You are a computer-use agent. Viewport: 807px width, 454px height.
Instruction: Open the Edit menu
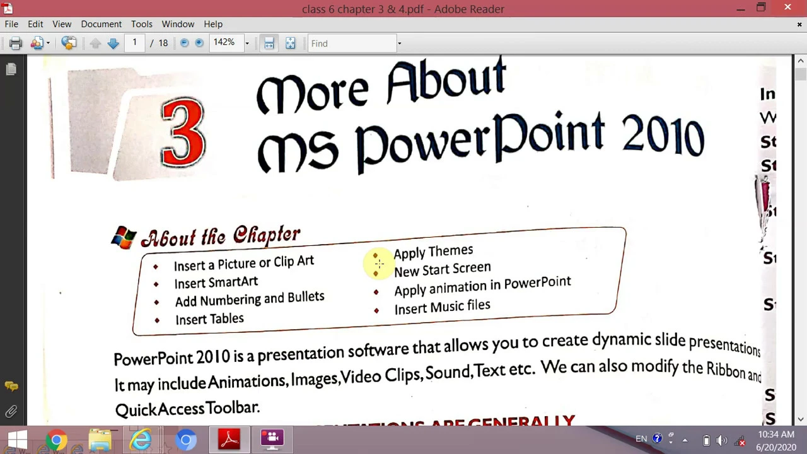coord(35,24)
